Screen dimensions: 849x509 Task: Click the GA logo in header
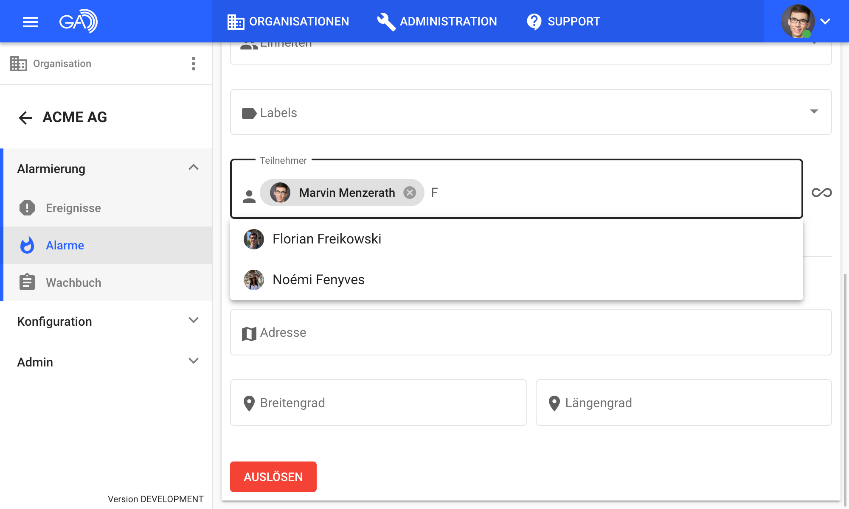point(79,21)
